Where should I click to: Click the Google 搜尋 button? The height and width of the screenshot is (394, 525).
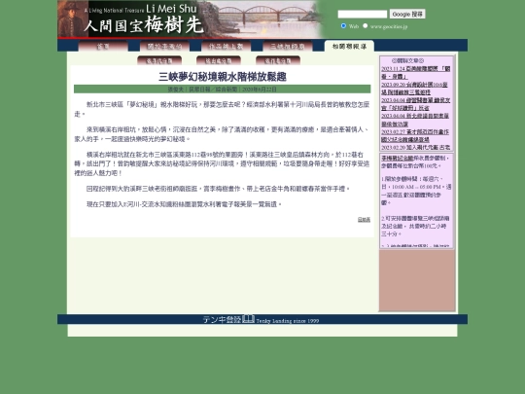[x=407, y=14]
